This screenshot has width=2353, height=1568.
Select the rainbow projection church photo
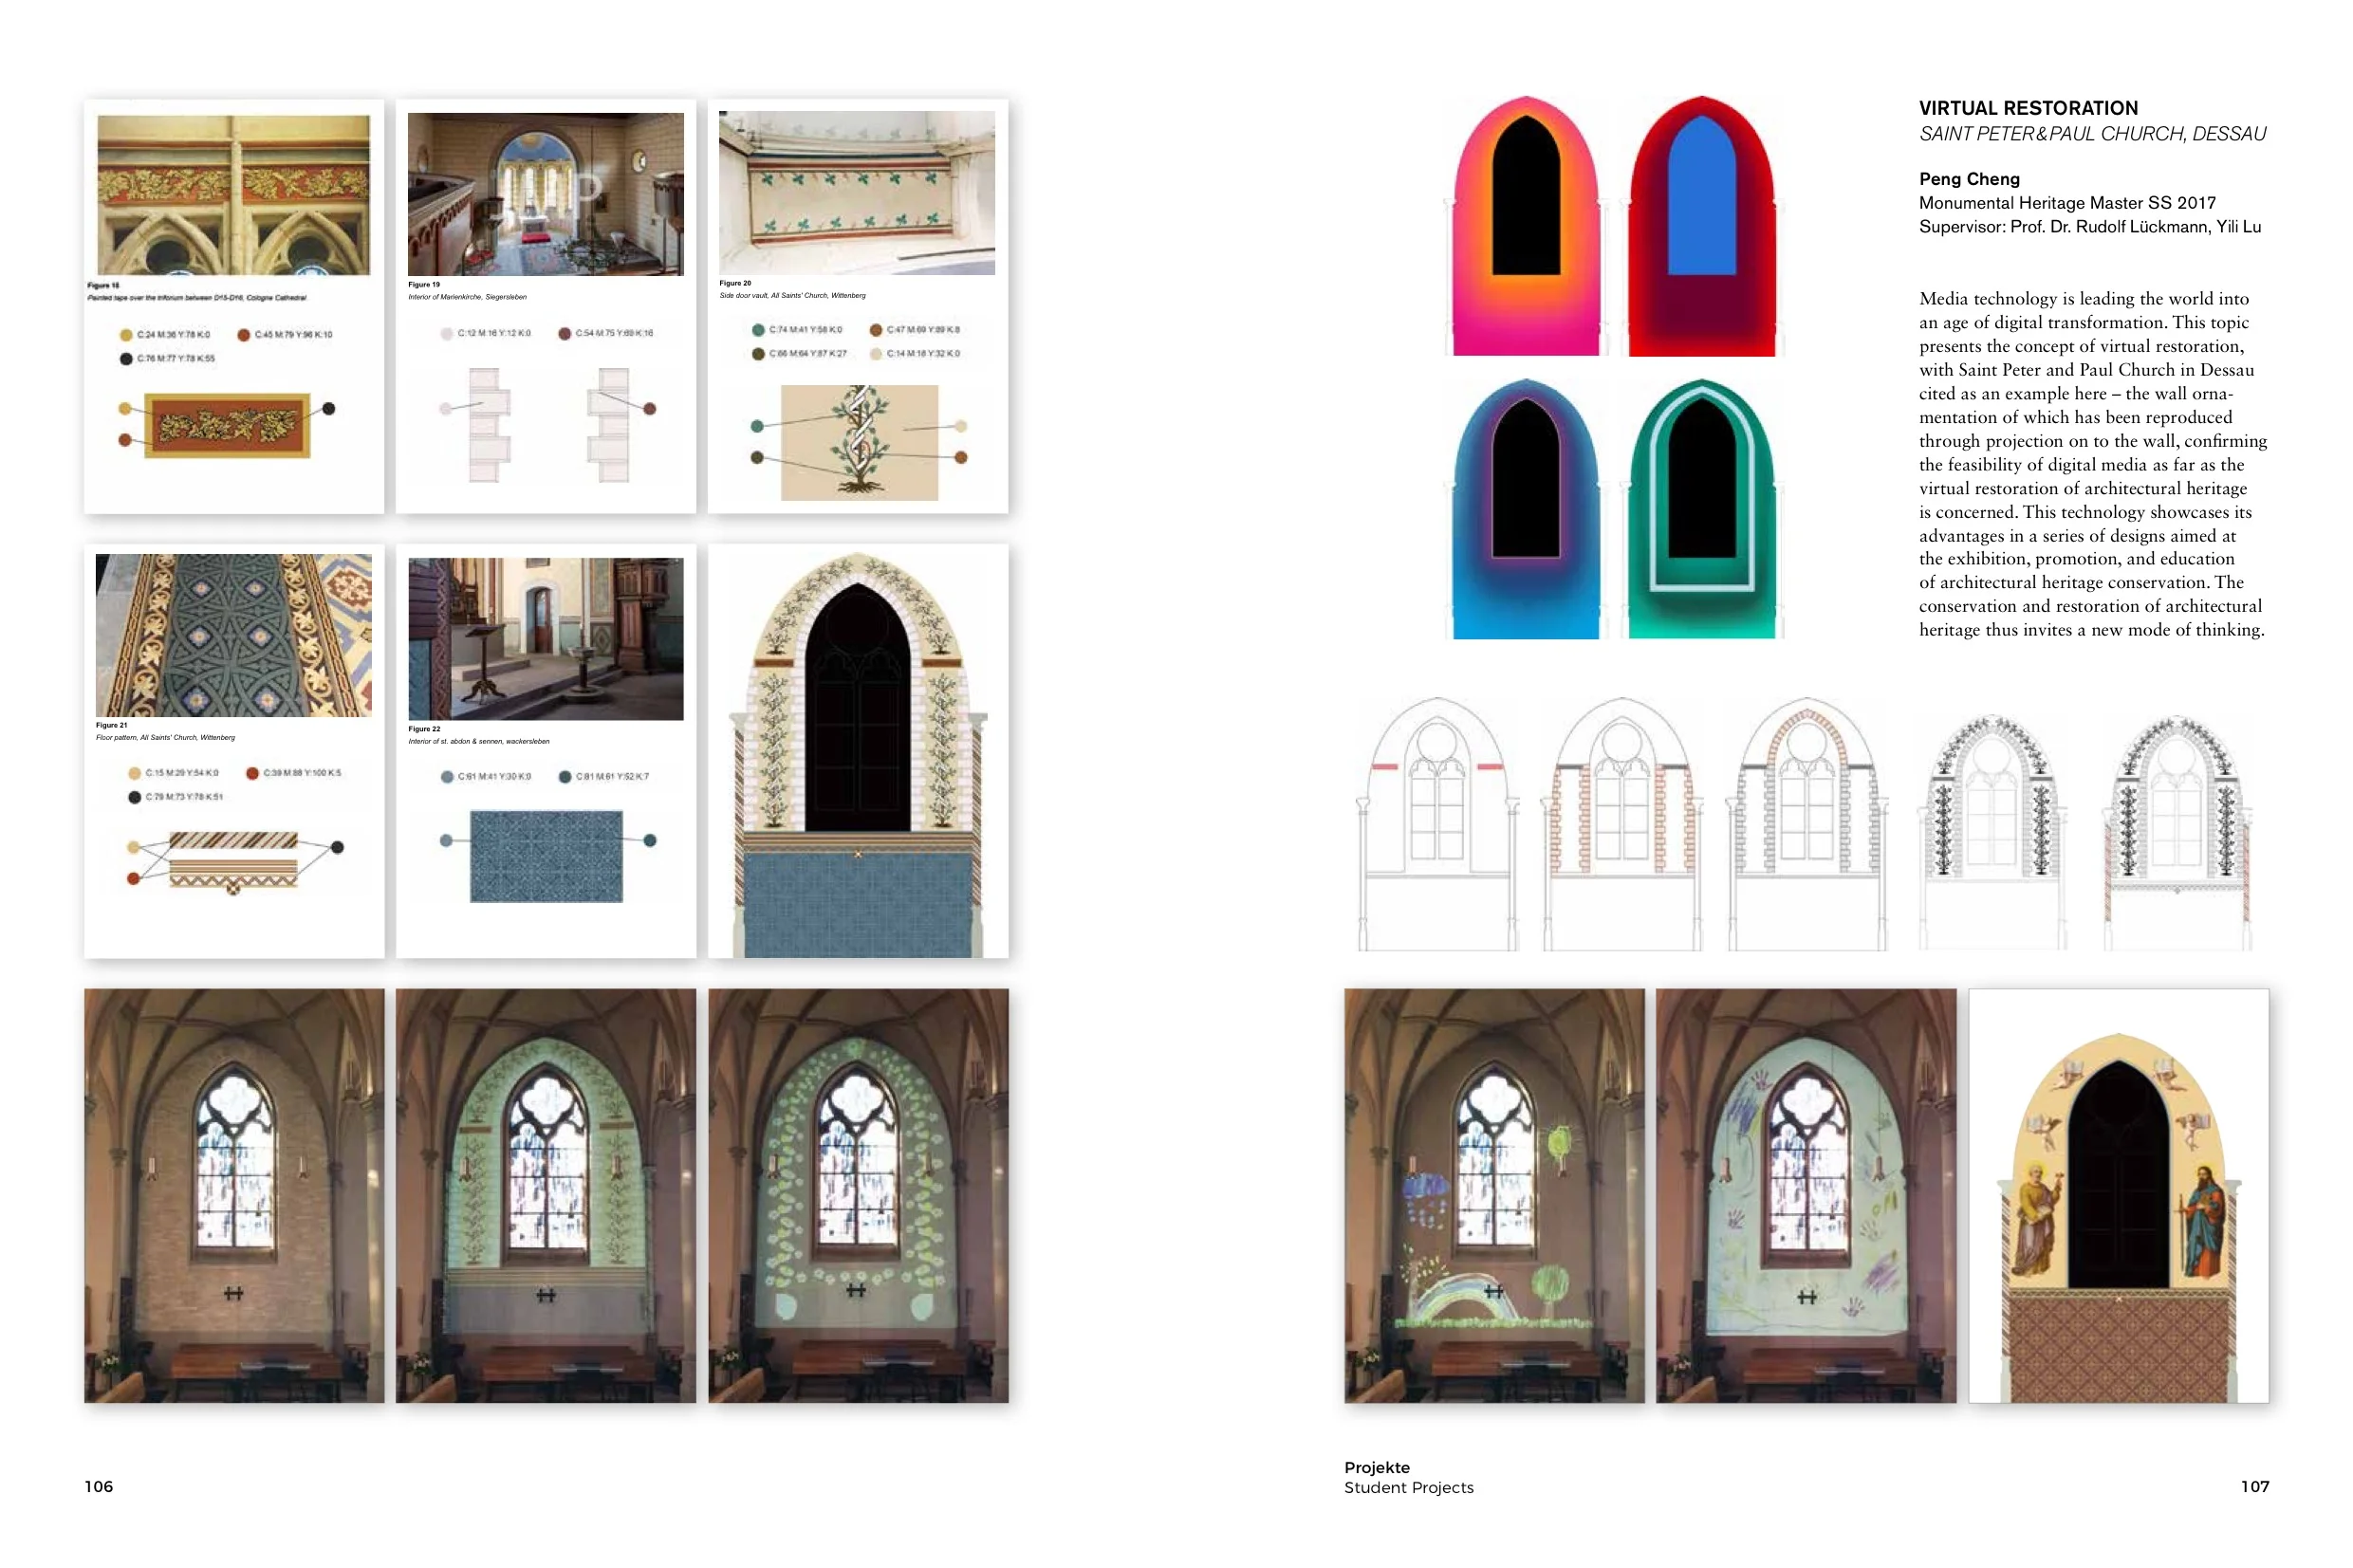pyautogui.click(x=1493, y=1195)
